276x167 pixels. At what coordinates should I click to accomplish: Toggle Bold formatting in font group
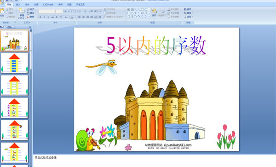(x=40, y=17)
